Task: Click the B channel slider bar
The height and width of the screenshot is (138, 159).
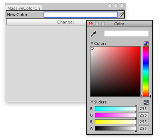Action: coord(116,122)
